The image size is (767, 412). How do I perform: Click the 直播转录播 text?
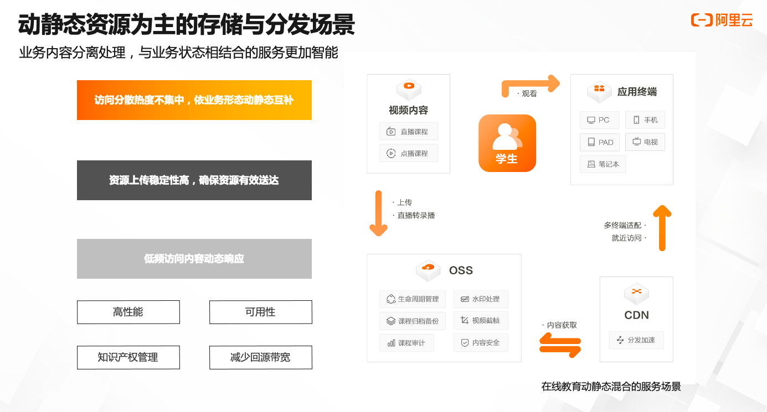(416, 215)
